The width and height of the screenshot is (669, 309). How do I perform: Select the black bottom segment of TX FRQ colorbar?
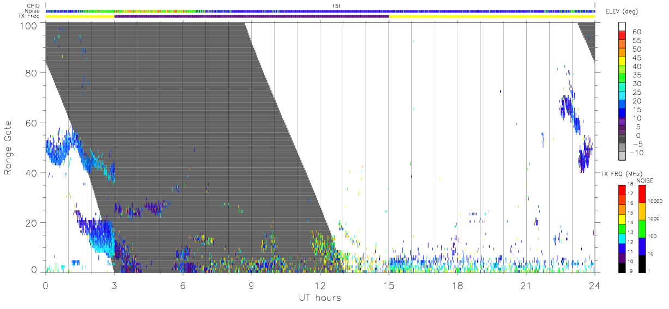point(622,266)
